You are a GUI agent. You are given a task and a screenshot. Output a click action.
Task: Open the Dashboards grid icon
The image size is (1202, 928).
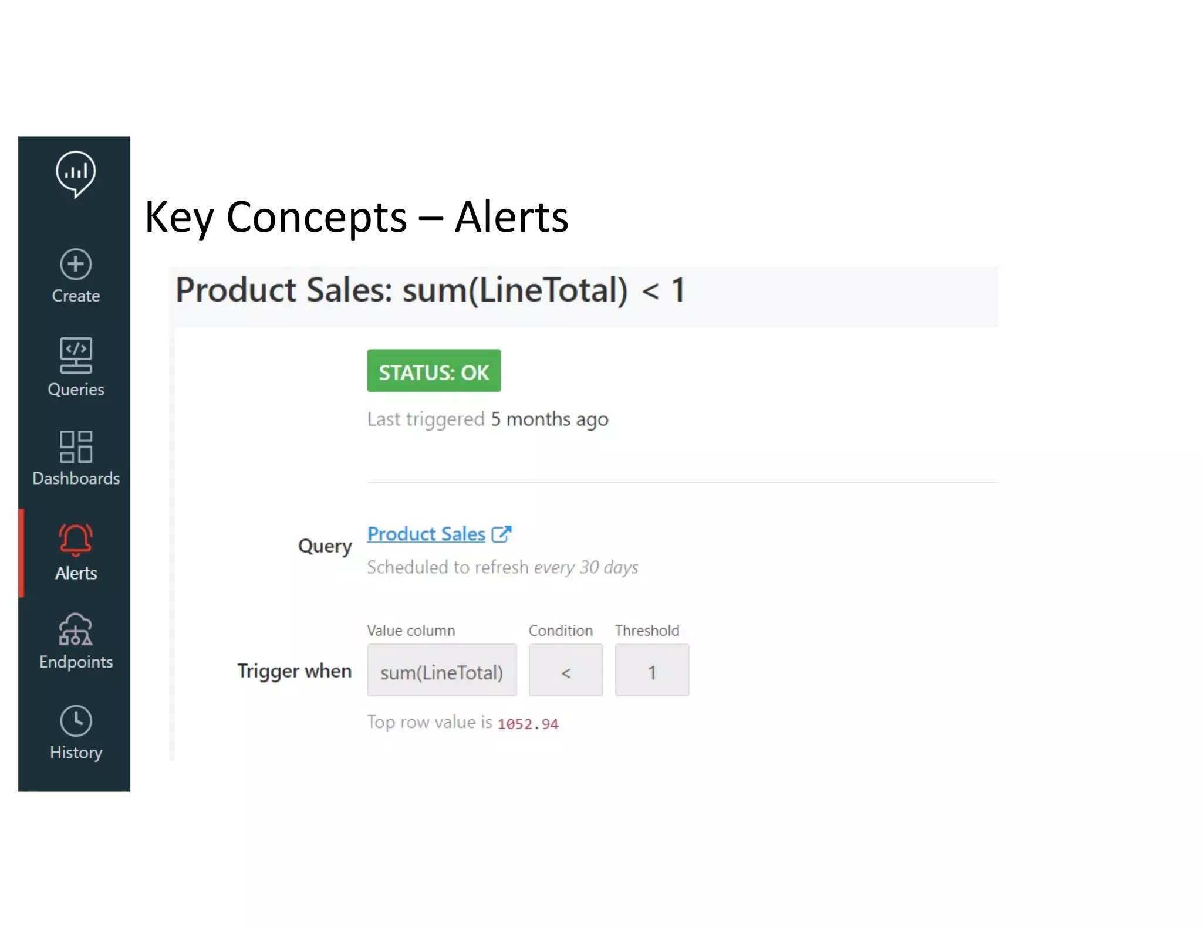pyautogui.click(x=76, y=447)
